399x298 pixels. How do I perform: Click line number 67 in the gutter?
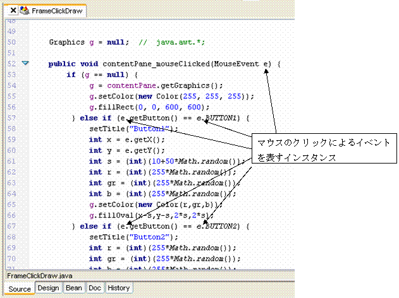click(x=11, y=225)
